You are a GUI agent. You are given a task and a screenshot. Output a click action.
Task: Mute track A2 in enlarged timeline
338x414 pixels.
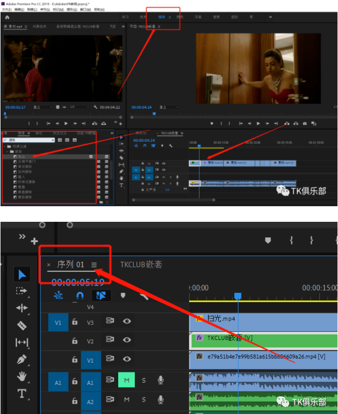pyautogui.click(x=126, y=399)
